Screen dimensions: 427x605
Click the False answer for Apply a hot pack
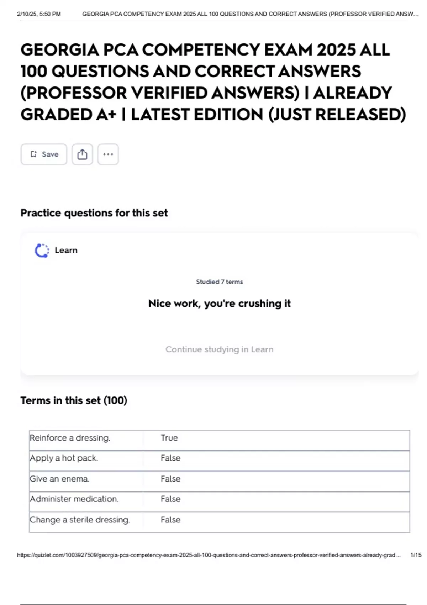170,458
